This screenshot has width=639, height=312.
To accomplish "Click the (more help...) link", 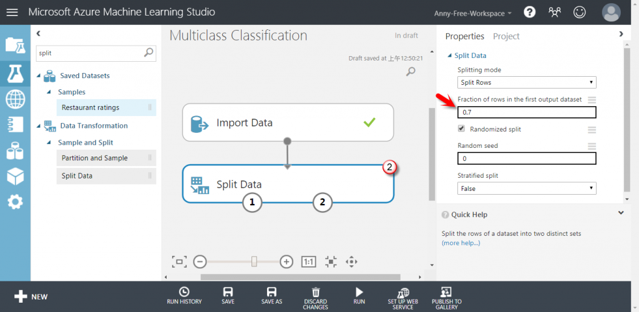I will (x=461, y=243).
